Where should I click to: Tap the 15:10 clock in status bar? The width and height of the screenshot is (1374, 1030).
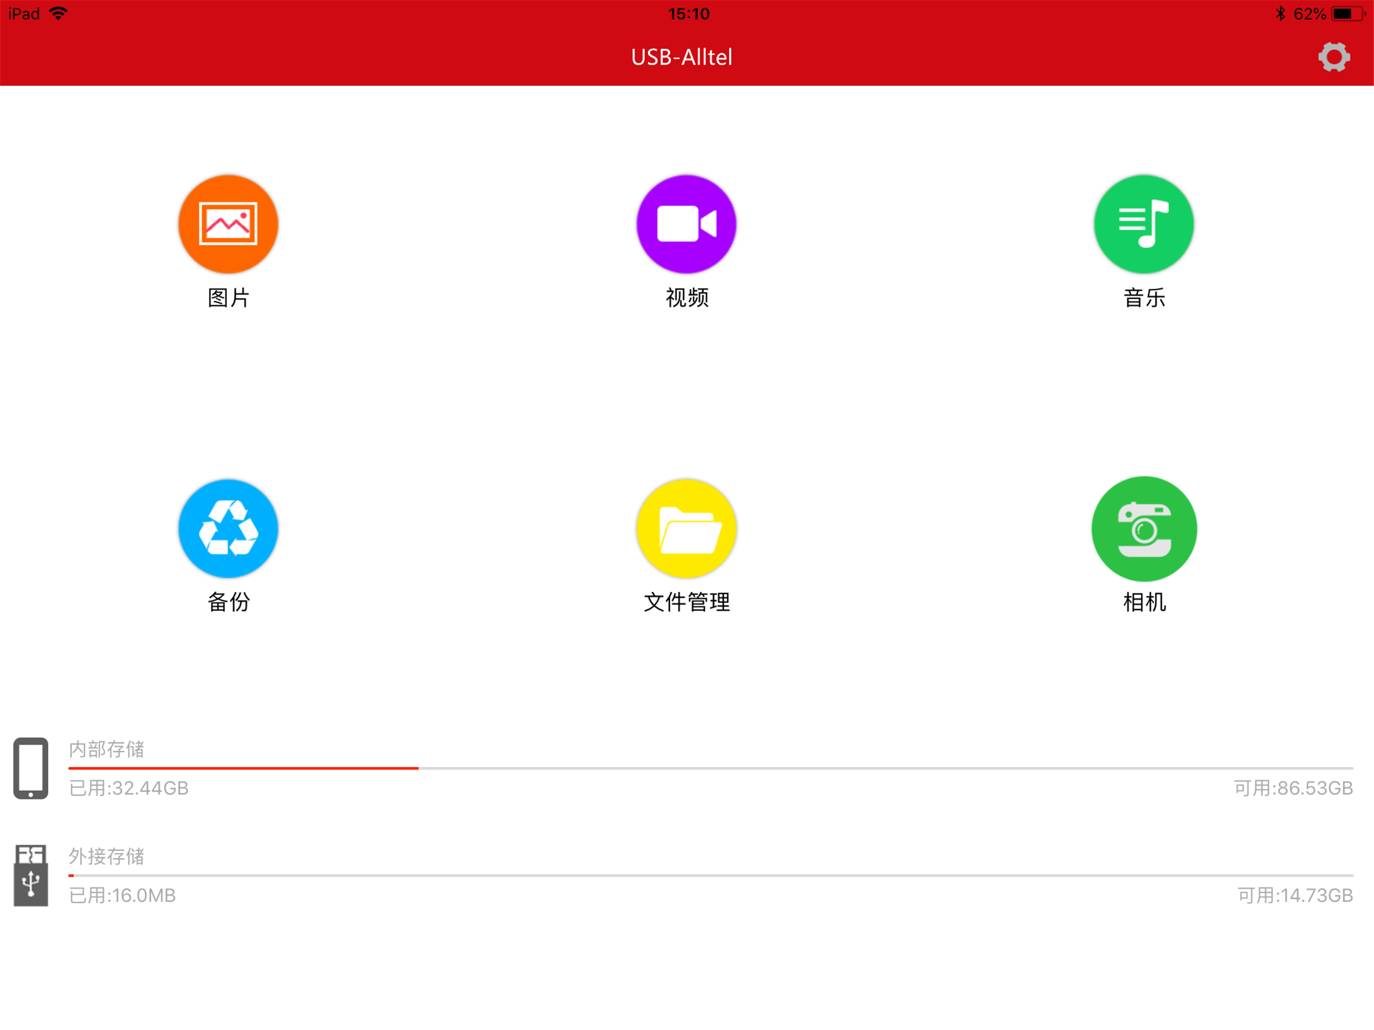[688, 14]
